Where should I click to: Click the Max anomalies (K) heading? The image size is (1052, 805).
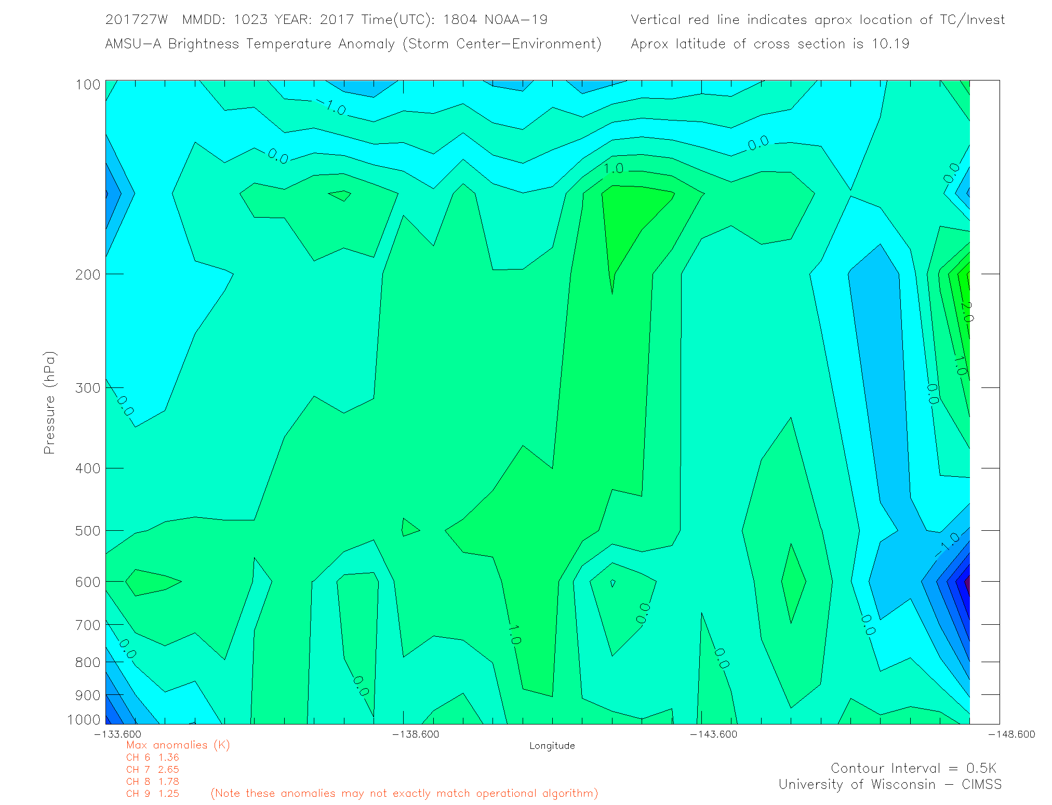[178, 745]
